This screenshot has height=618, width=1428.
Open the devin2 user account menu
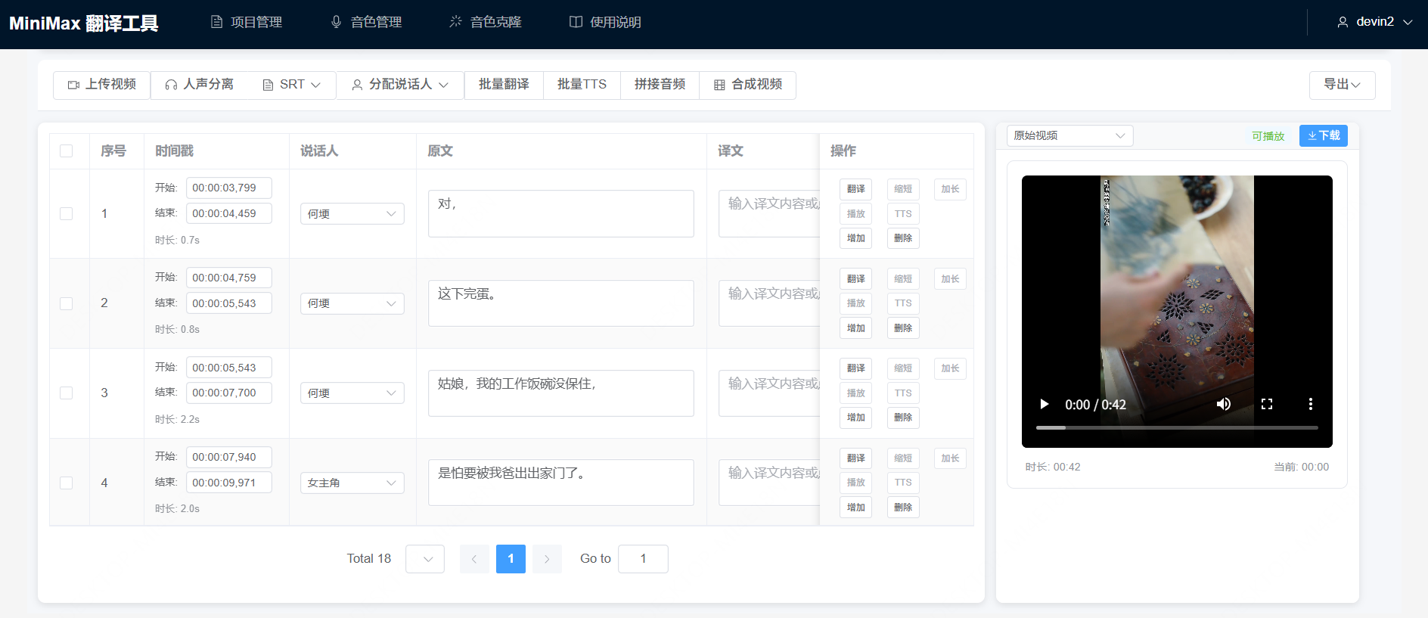point(1374,22)
